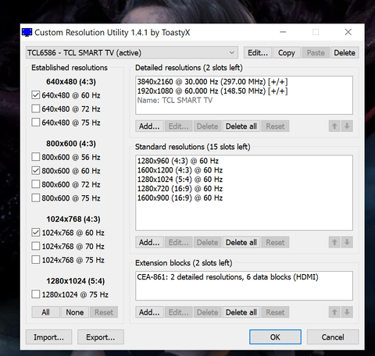Confirm changes with OK
This screenshot has height=356, width=375.
[x=275, y=337]
